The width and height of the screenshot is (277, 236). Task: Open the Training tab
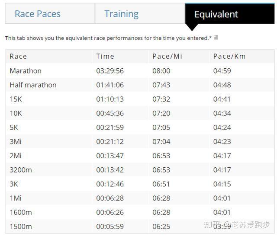coord(122,14)
